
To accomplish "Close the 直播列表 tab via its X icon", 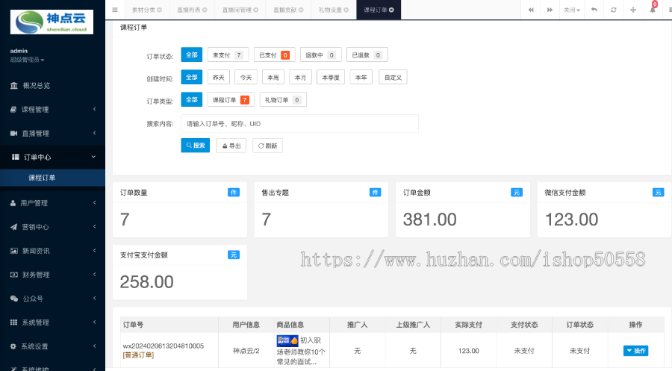I will (x=205, y=10).
